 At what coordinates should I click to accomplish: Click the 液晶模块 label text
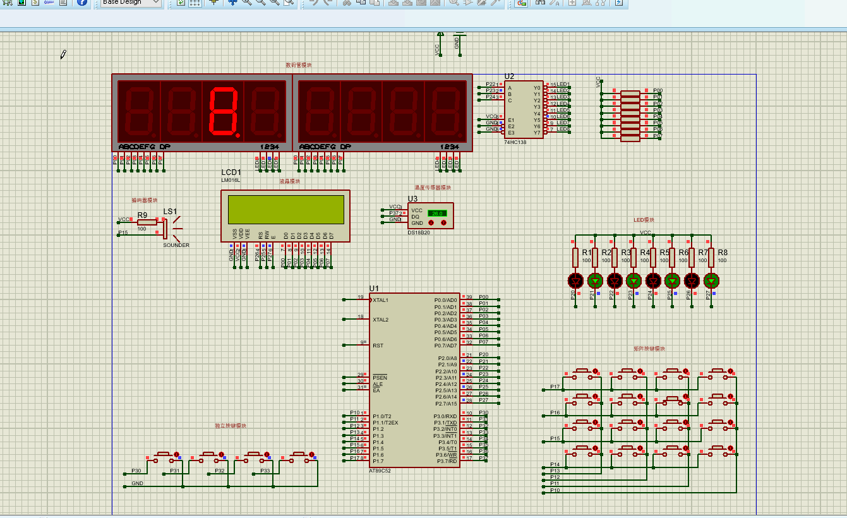point(290,181)
